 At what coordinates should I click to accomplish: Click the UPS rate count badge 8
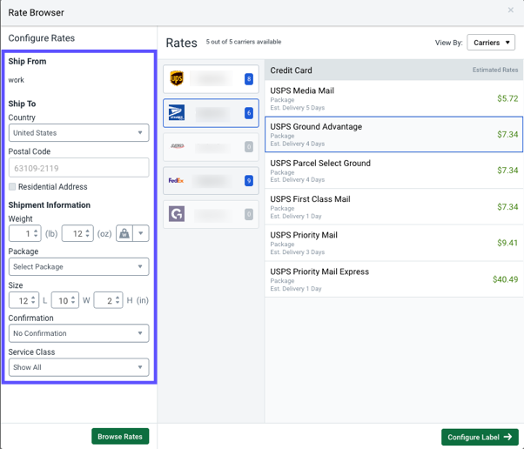(x=249, y=79)
